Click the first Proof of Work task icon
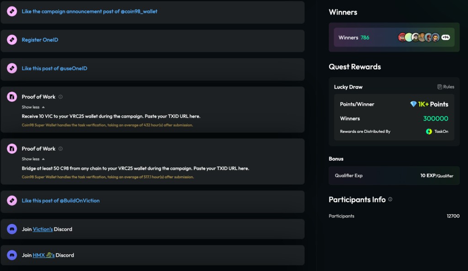 coord(12,97)
